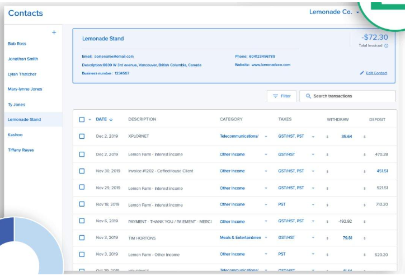The width and height of the screenshot is (405, 276).
Task: Select Invoice #1202 row checkbox
Action: coord(82,171)
